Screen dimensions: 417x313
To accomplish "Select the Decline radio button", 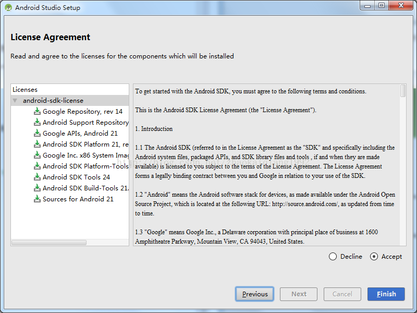I will [x=333, y=257].
